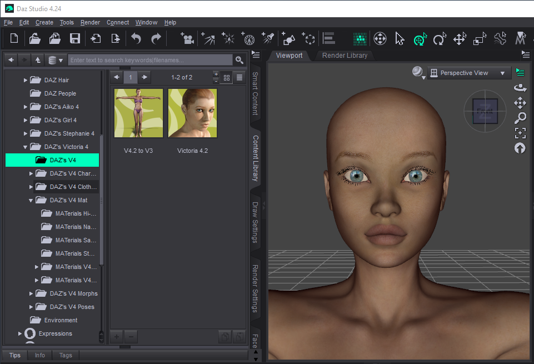The height and width of the screenshot is (364, 534).
Task: Click the Undo arrow in the toolbar
Action: point(136,39)
